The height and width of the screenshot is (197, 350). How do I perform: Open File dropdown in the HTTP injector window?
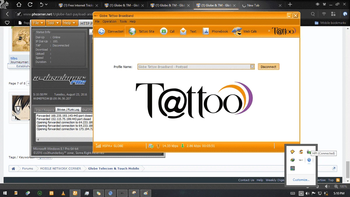[x=38, y=23]
